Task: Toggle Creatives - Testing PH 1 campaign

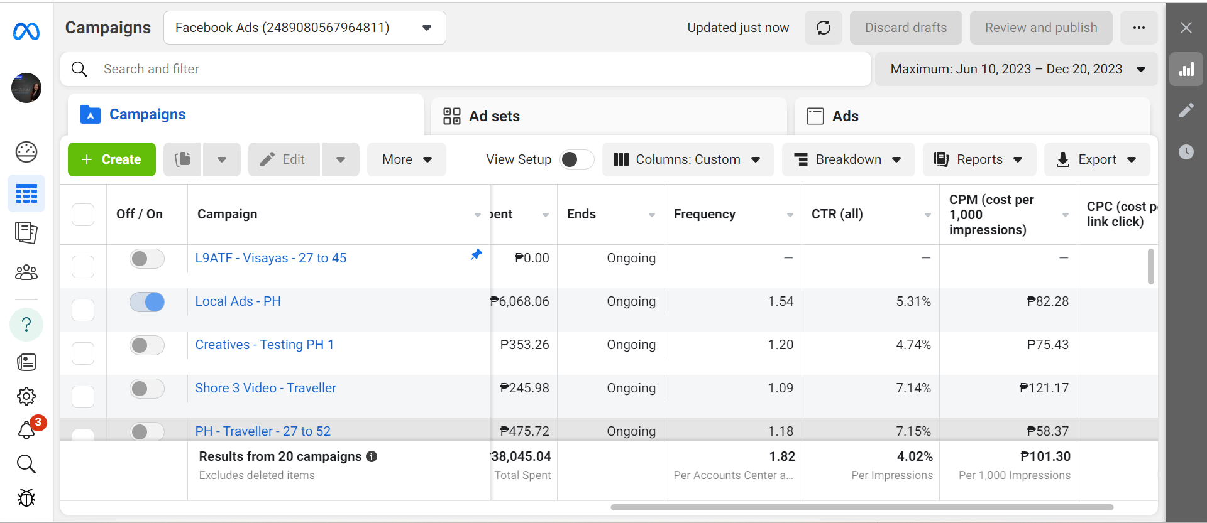Action: [147, 345]
